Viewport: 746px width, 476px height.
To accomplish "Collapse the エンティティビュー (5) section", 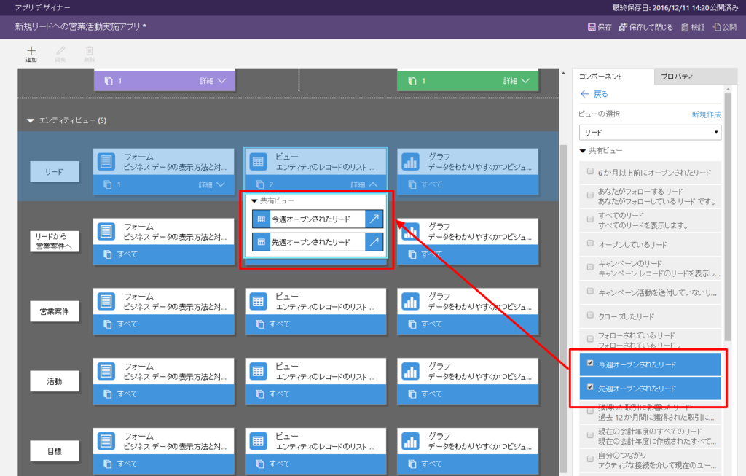I will coord(31,121).
